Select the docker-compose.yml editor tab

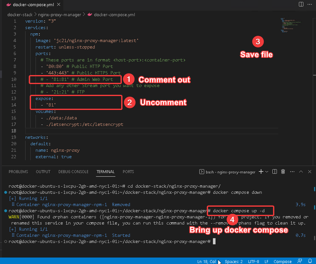[x=33, y=5]
